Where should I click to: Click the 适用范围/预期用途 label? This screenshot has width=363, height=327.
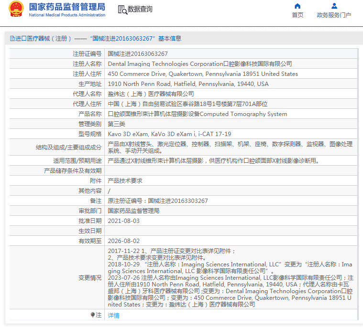tap(77, 160)
